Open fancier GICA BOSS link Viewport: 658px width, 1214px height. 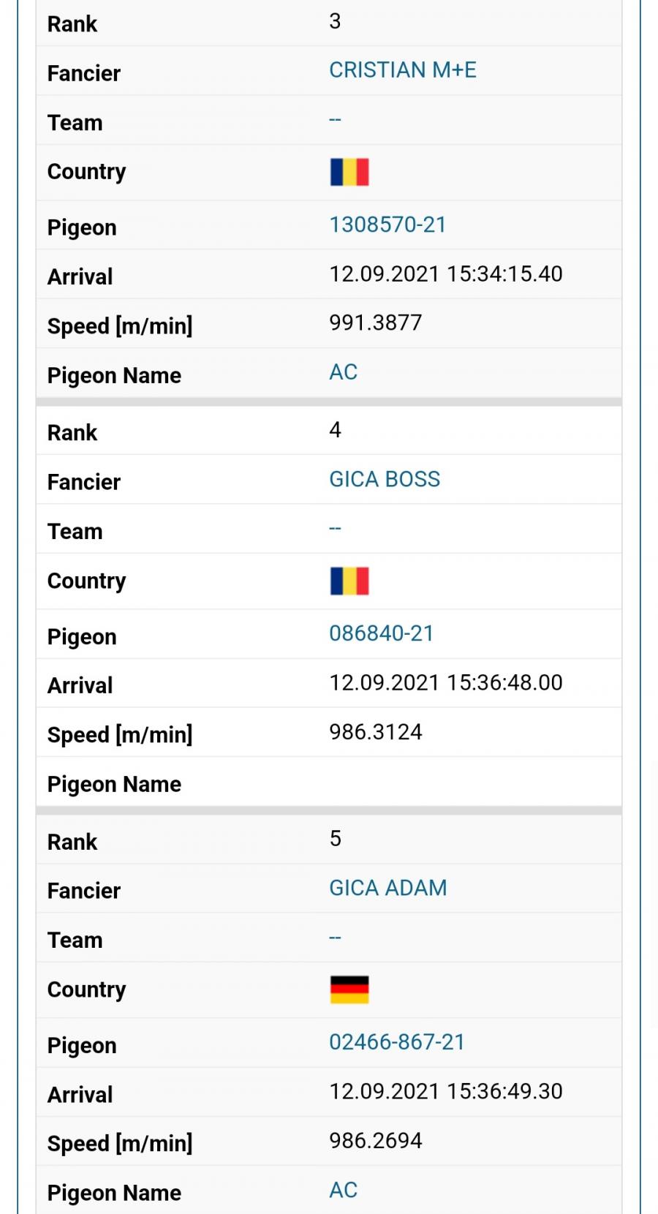385,479
